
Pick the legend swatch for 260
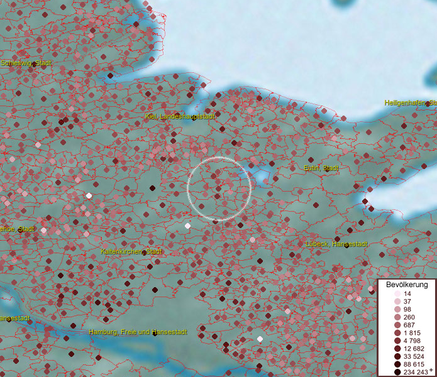(x=398, y=317)
